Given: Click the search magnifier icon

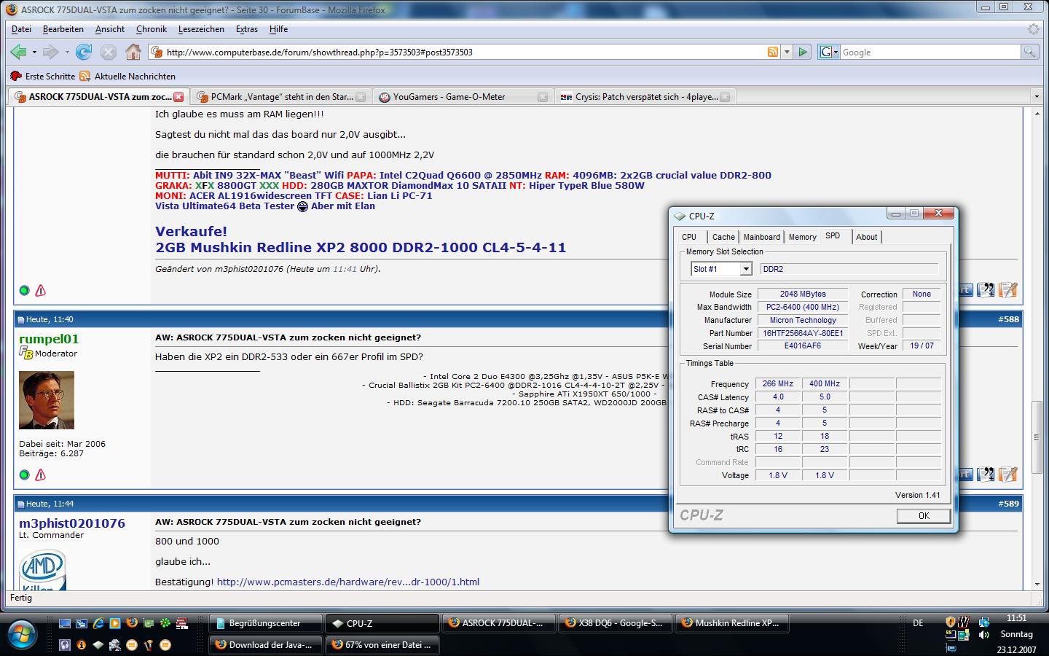Looking at the screenshot, I should (x=1029, y=52).
